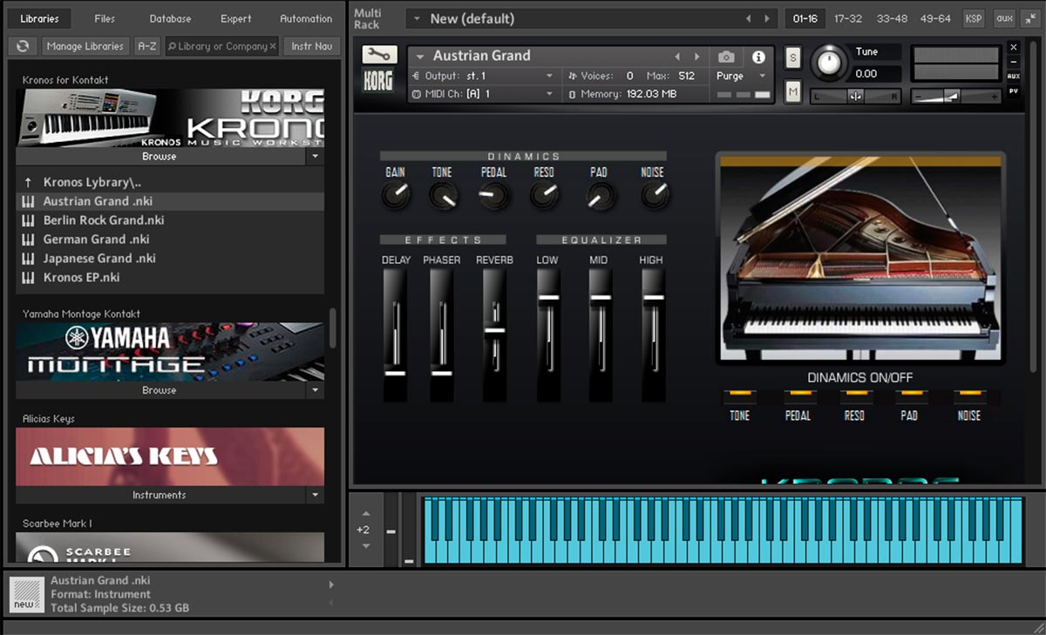Image resolution: width=1046 pixels, height=635 pixels.
Task: Open Alicia's Keys library dropdown arrow
Action: (x=316, y=495)
